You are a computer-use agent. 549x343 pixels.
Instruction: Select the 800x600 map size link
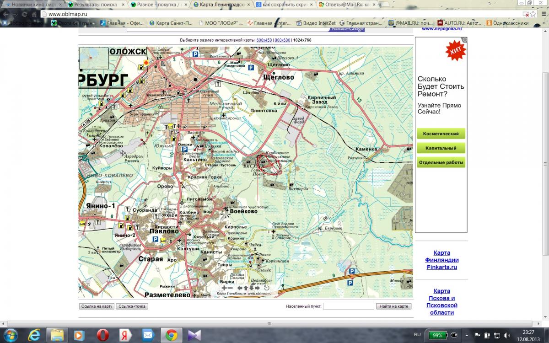(x=282, y=40)
